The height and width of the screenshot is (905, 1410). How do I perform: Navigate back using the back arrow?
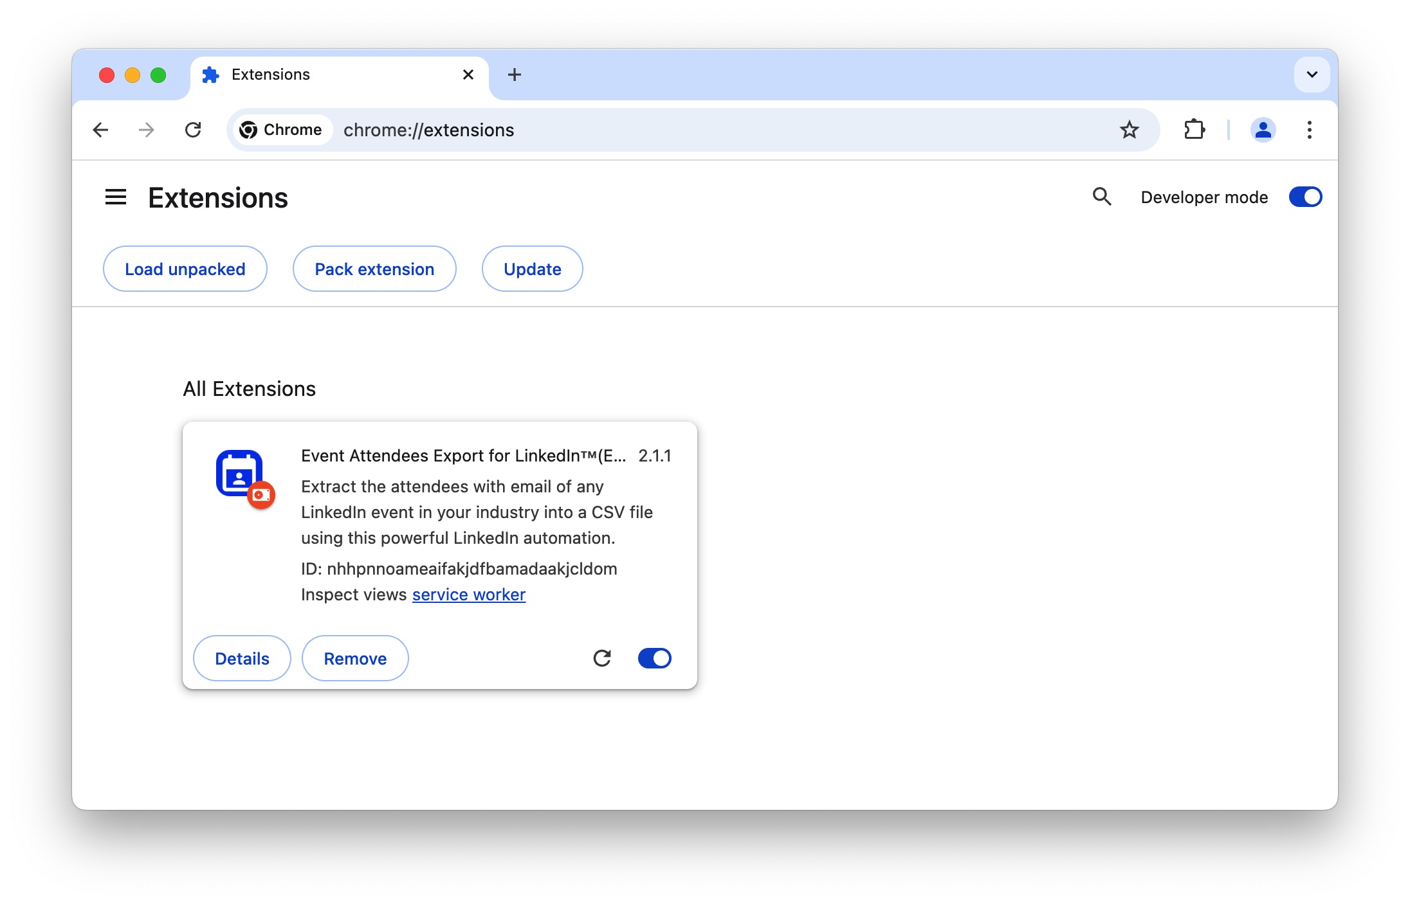click(x=100, y=130)
